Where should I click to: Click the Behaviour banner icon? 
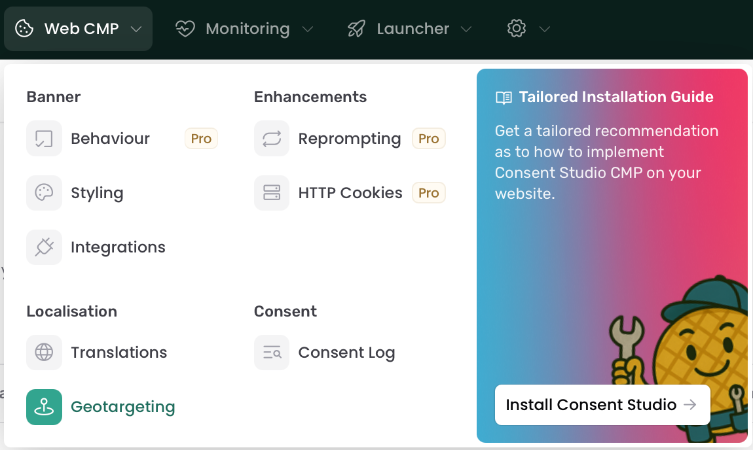click(x=44, y=139)
